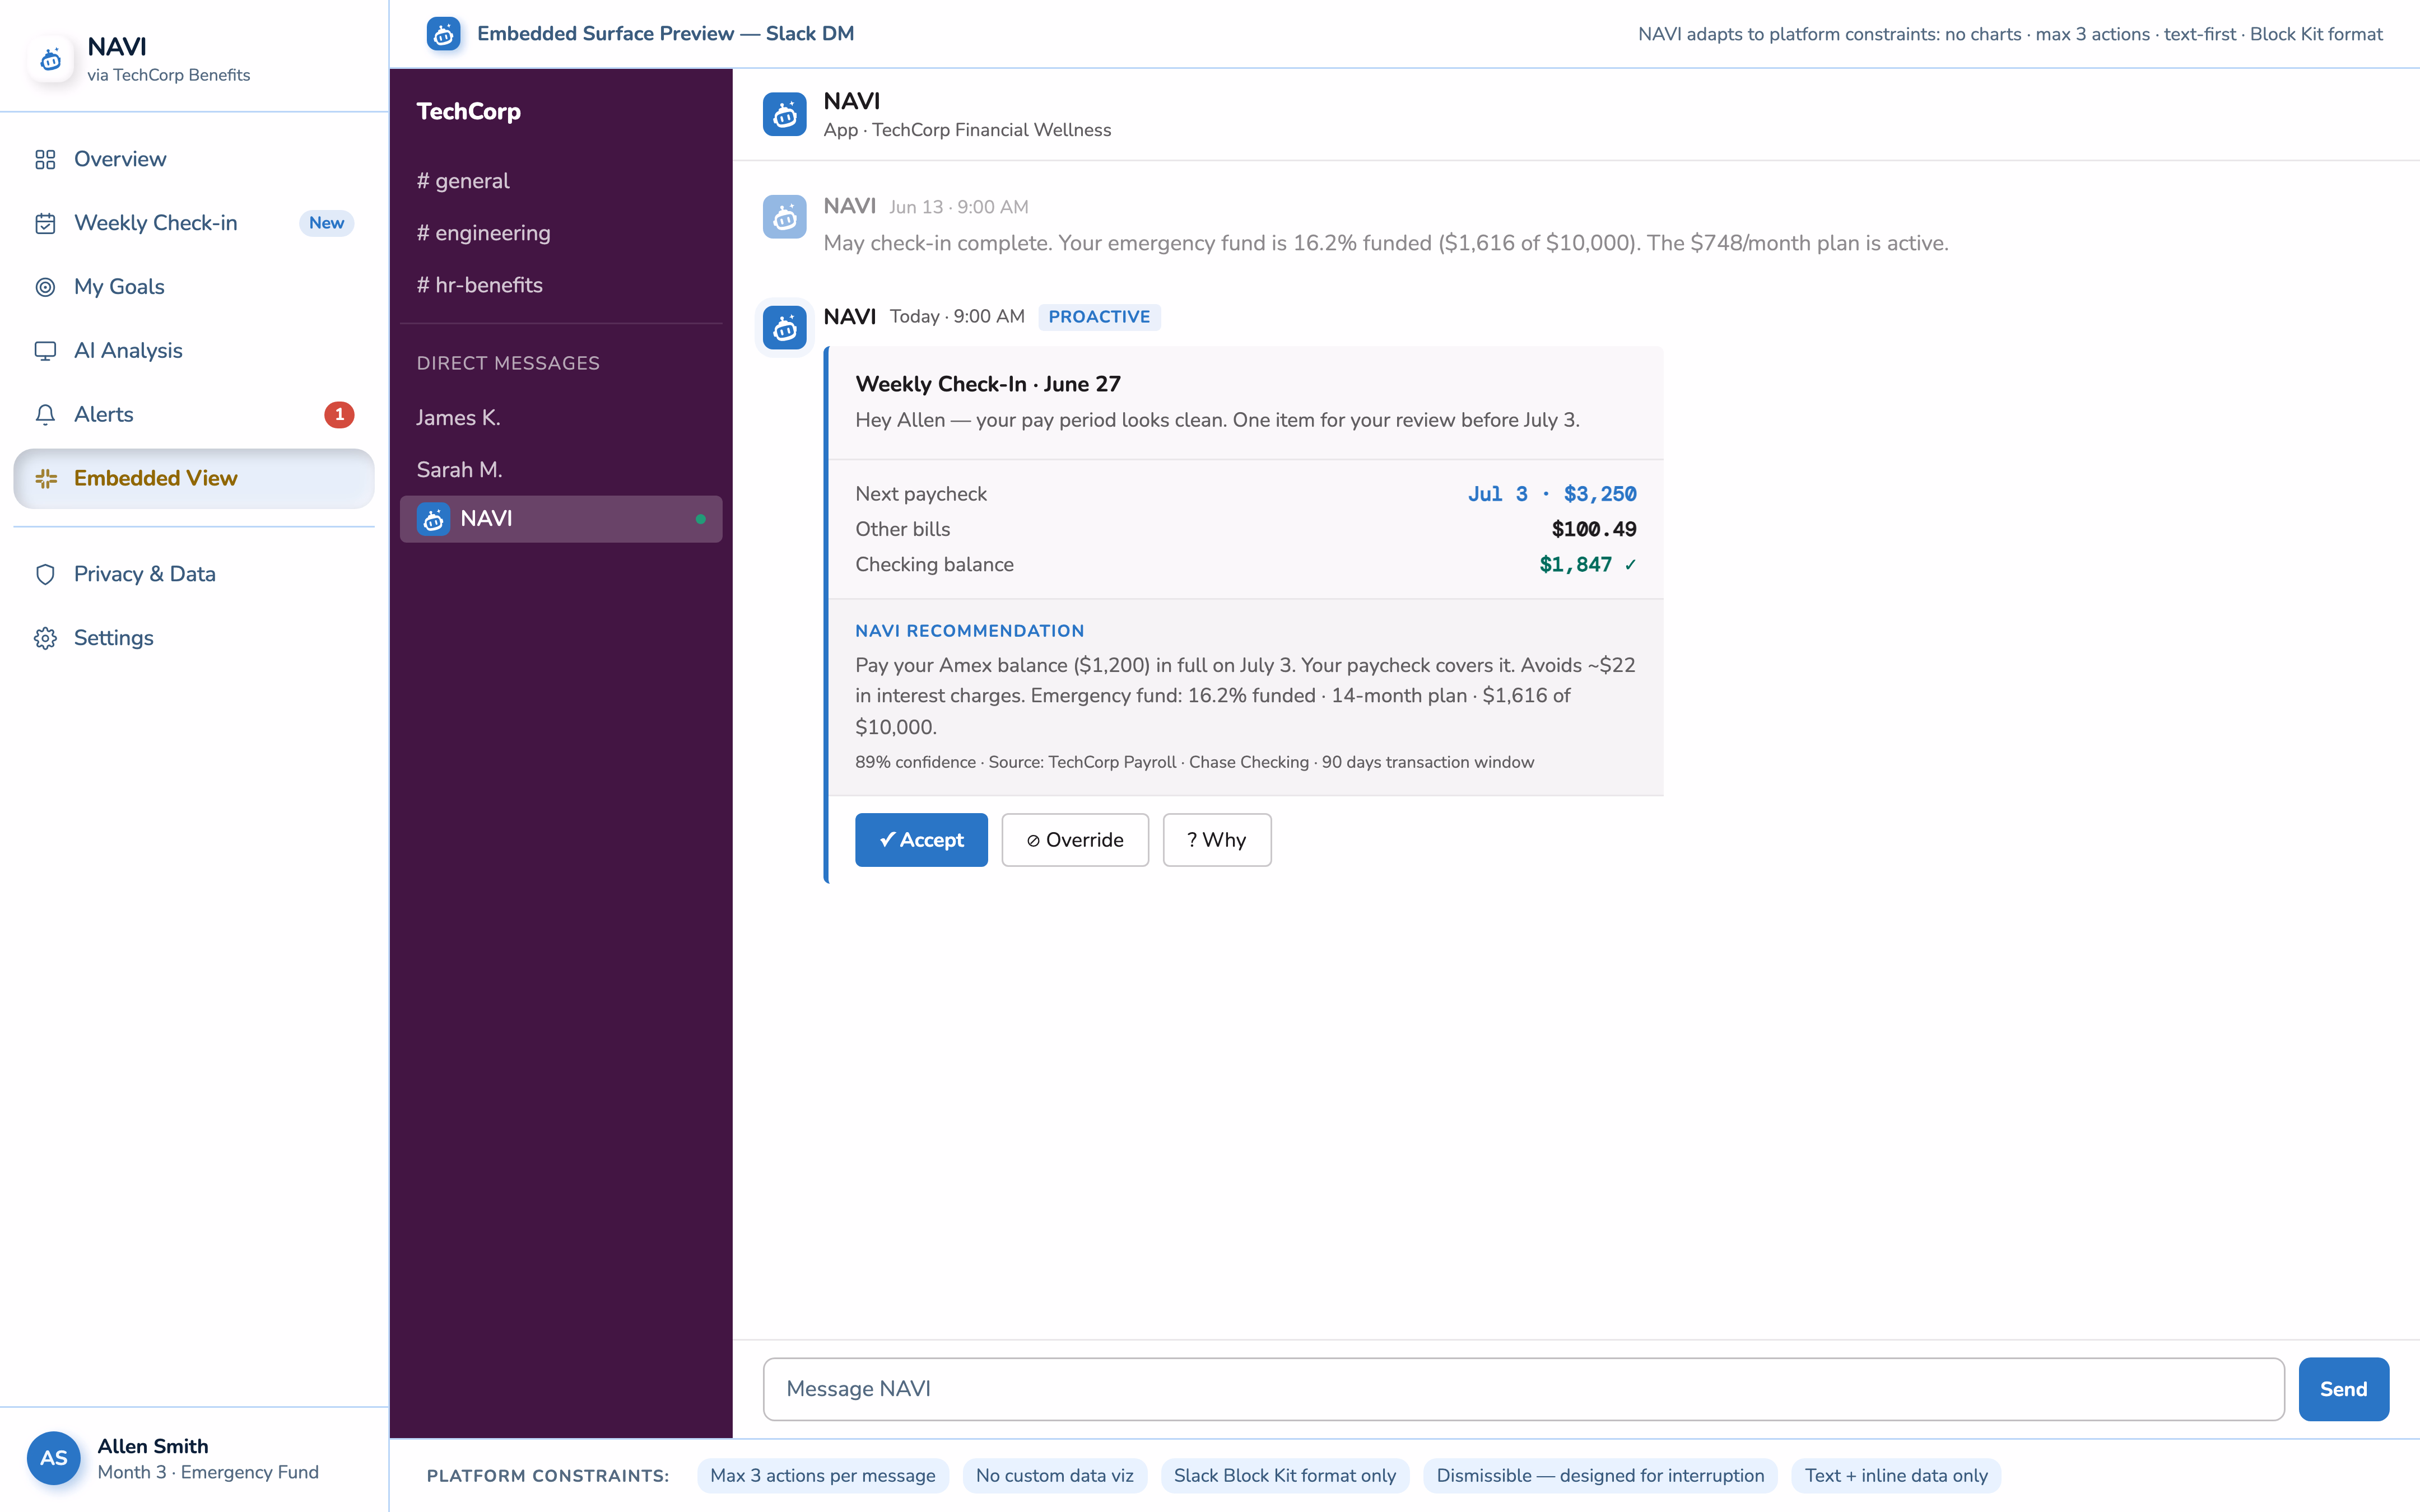Screen dimensions: 2420x1512
Task: Click the PROACTIVE tag on today's message
Action: tap(1099, 317)
